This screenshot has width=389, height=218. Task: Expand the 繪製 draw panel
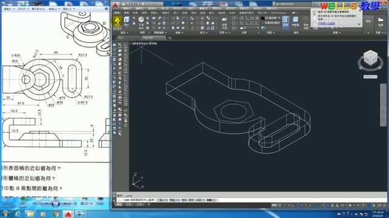179,33
